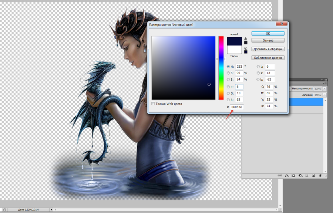
Task: Click the S field showing 90
Action: click(x=239, y=73)
